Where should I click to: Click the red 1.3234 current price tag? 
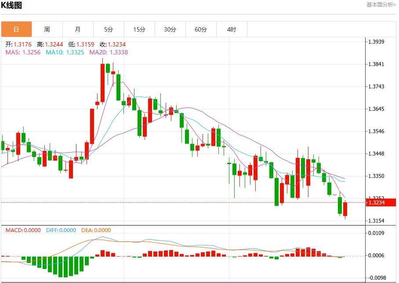click(376, 202)
